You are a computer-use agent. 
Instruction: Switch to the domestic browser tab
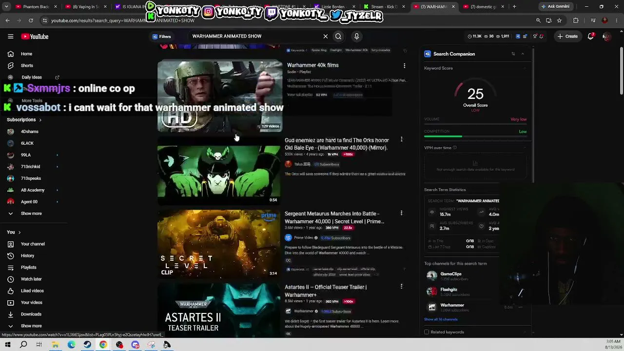485,7
